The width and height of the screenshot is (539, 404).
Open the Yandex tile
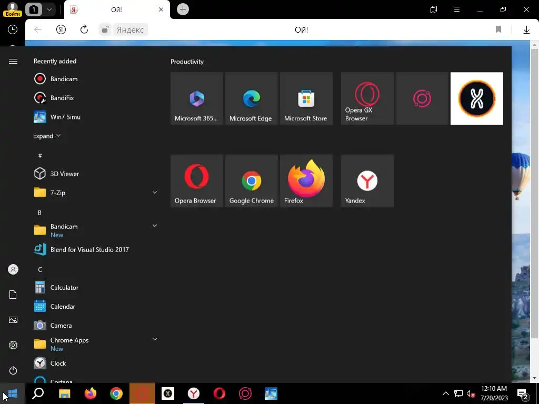pyautogui.click(x=367, y=181)
